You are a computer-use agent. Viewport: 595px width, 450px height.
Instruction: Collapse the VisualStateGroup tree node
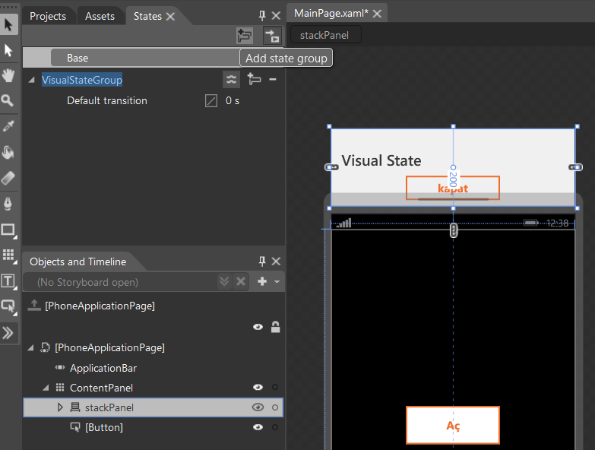click(x=32, y=80)
